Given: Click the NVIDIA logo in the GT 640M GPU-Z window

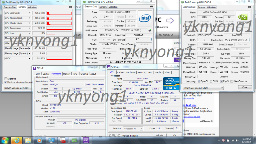Looking at the screenshot, I should [x=243, y=19].
